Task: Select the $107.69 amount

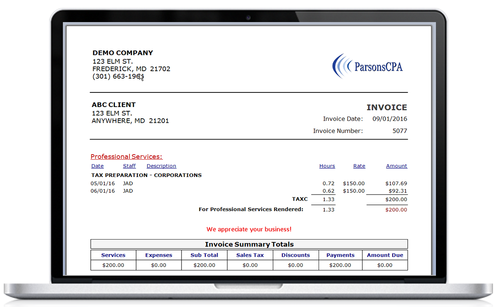Action: tap(396, 183)
